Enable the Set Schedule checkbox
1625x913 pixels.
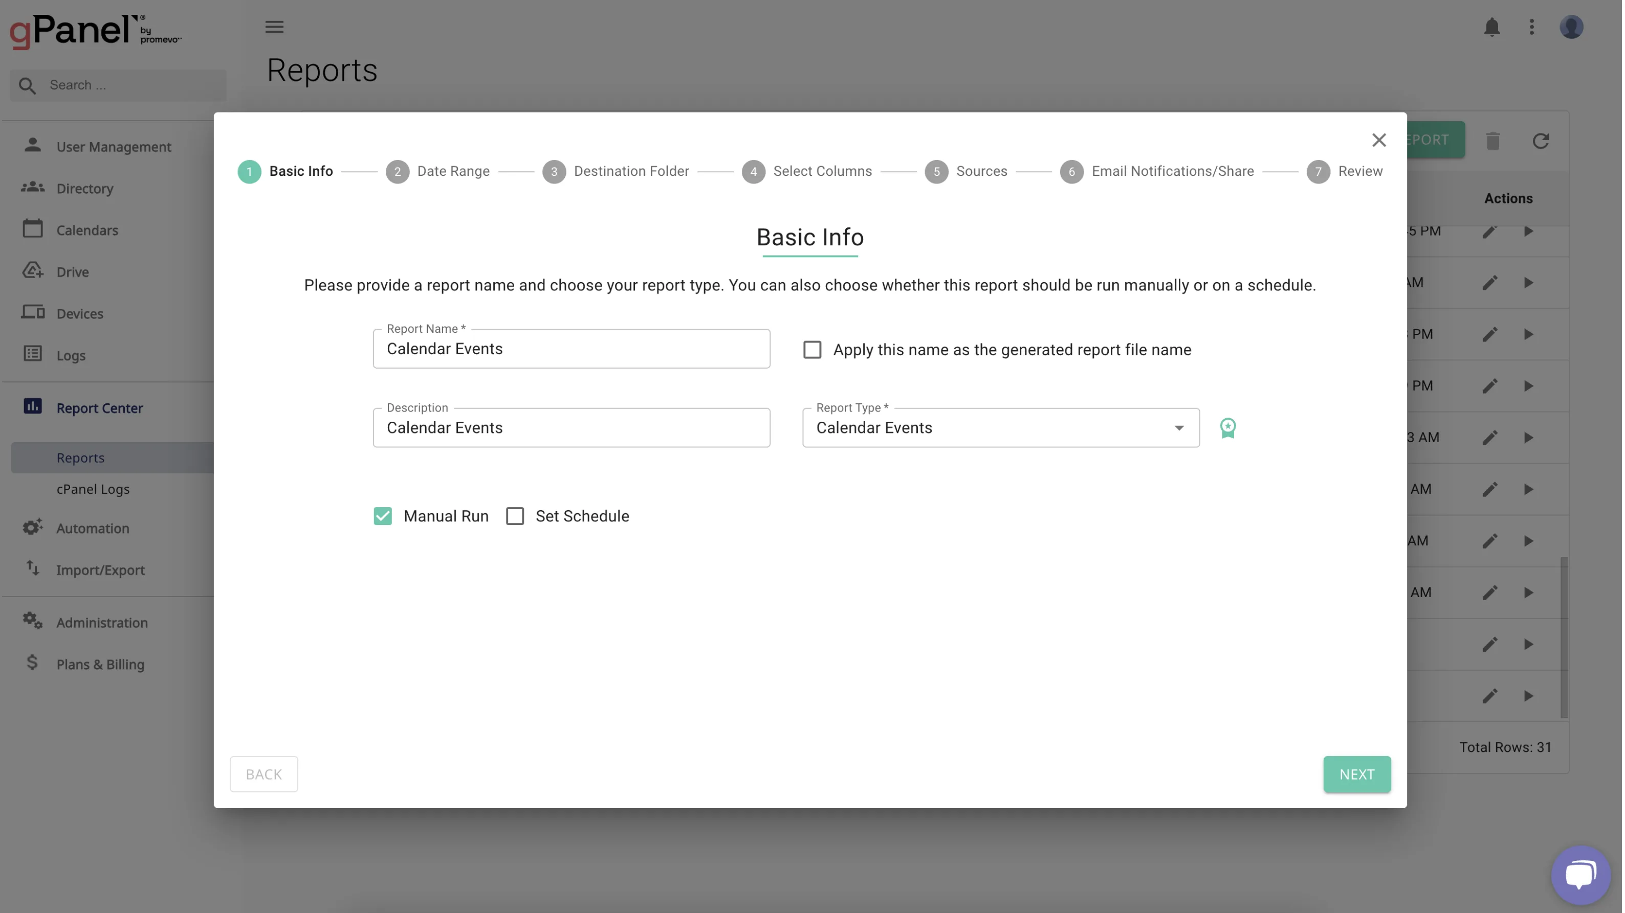[515, 516]
